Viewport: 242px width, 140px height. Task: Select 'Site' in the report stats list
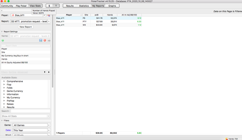[26, 52]
